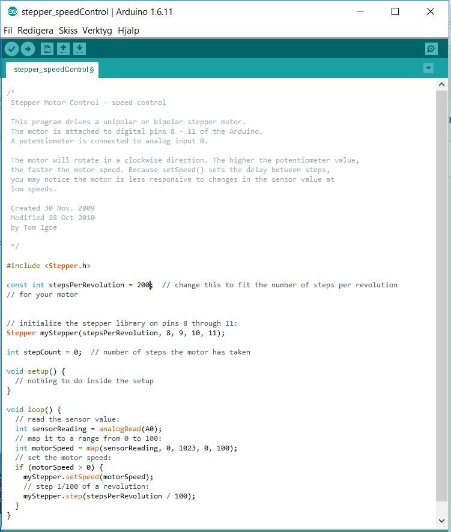Viewport: 451px width, 532px height.
Task: Click the scrollbar up arrow
Action: pyautogui.click(x=441, y=85)
